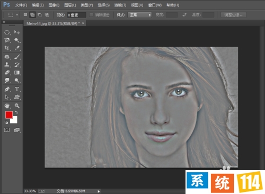Select the Eyedropper tool

[17, 48]
